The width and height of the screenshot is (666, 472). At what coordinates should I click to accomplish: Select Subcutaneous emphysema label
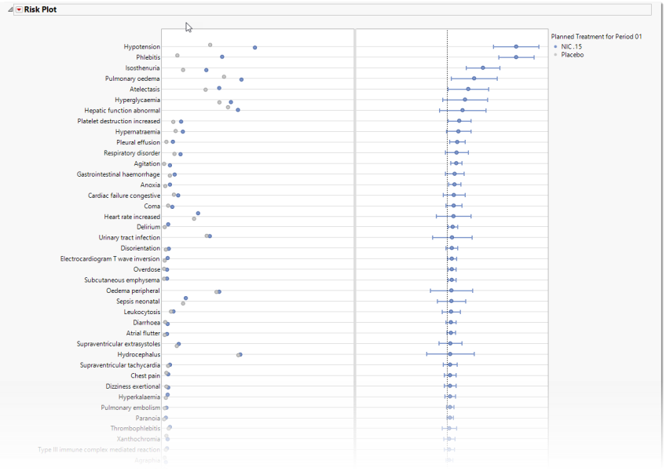122,280
